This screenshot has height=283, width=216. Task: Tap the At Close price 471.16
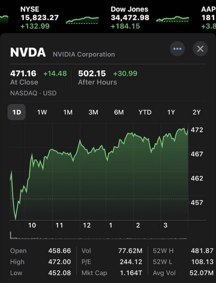click(x=23, y=74)
